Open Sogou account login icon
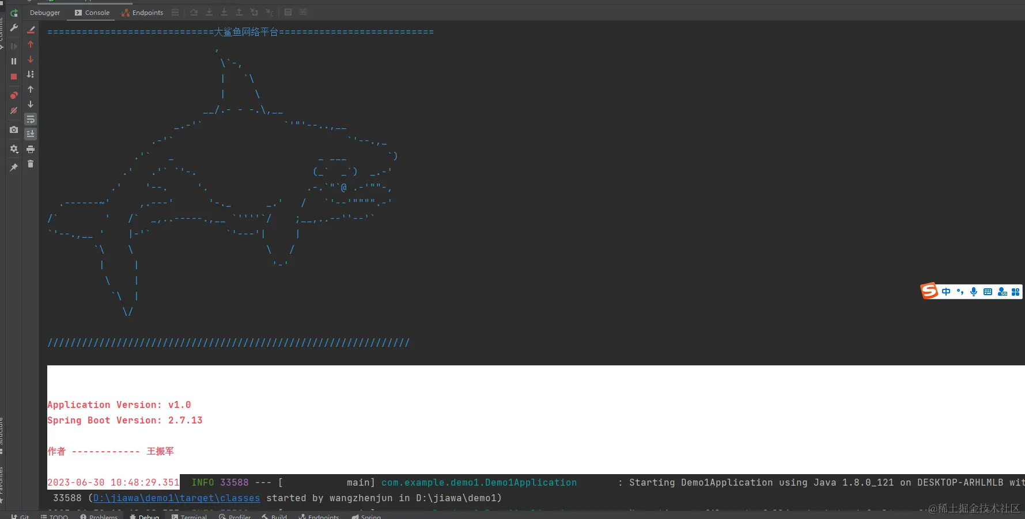The image size is (1025, 519). [x=1003, y=292]
